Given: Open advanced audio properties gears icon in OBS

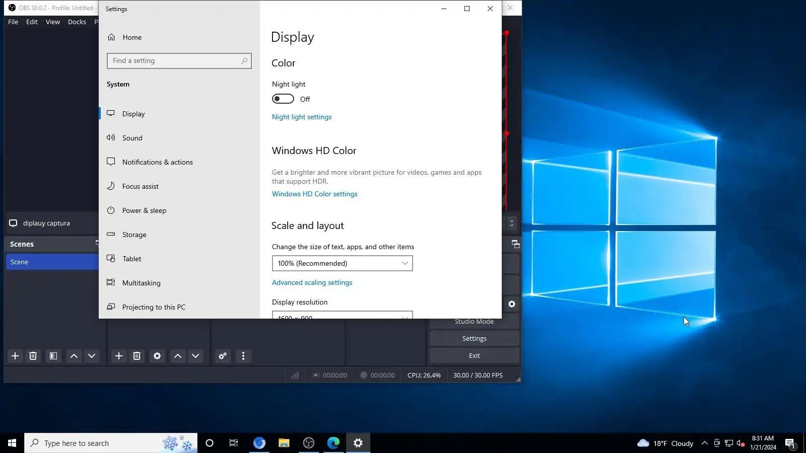Looking at the screenshot, I should coord(223,356).
